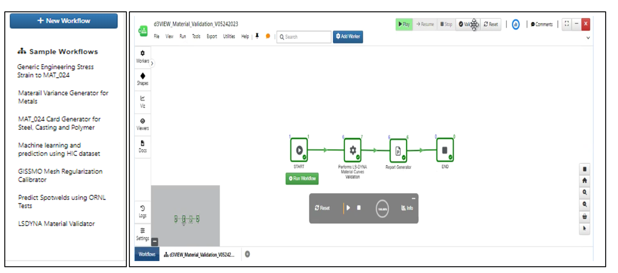Open the Tools menu
The image size is (618, 273).
coord(196,36)
